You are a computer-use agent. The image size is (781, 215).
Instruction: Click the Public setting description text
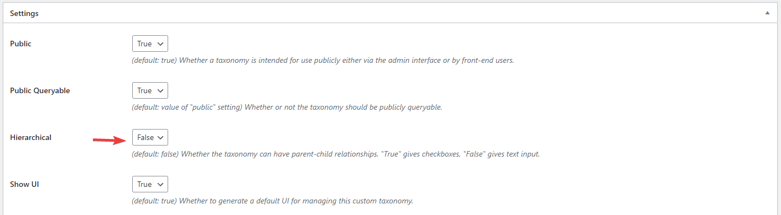[323, 60]
